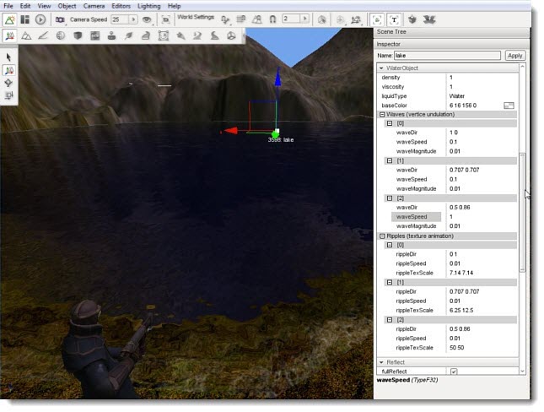The image size is (544, 412).
Task: Click the fit view to selection icon
Action: pyautogui.click(x=166, y=19)
